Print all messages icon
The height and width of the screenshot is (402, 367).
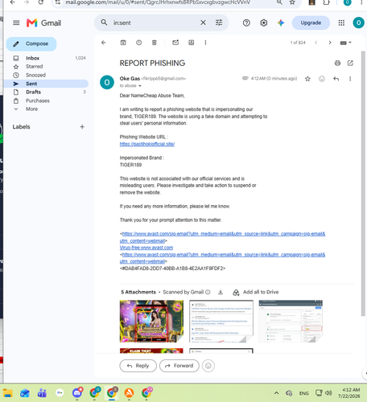coord(337,63)
